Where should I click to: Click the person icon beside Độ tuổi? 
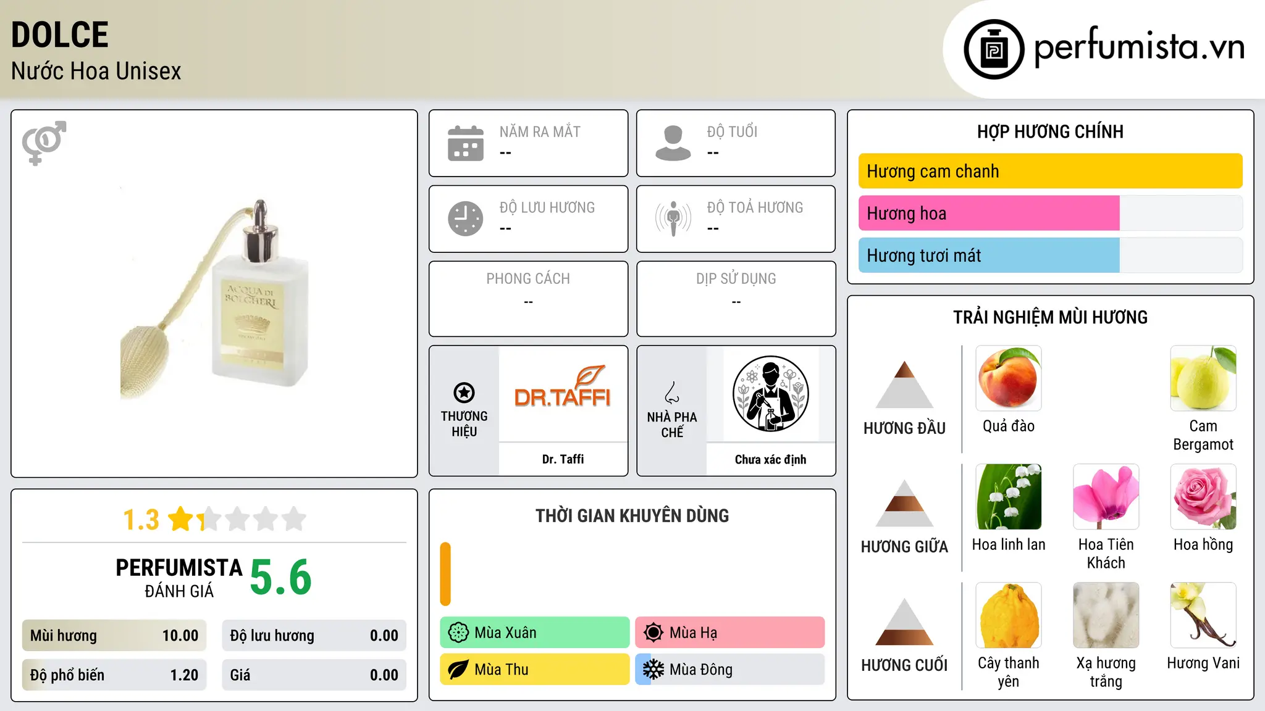673,143
